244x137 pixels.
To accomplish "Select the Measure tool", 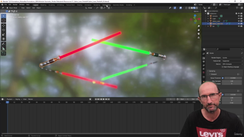I will 3,49.
